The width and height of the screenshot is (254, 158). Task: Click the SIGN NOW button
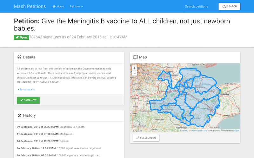pos(28,100)
